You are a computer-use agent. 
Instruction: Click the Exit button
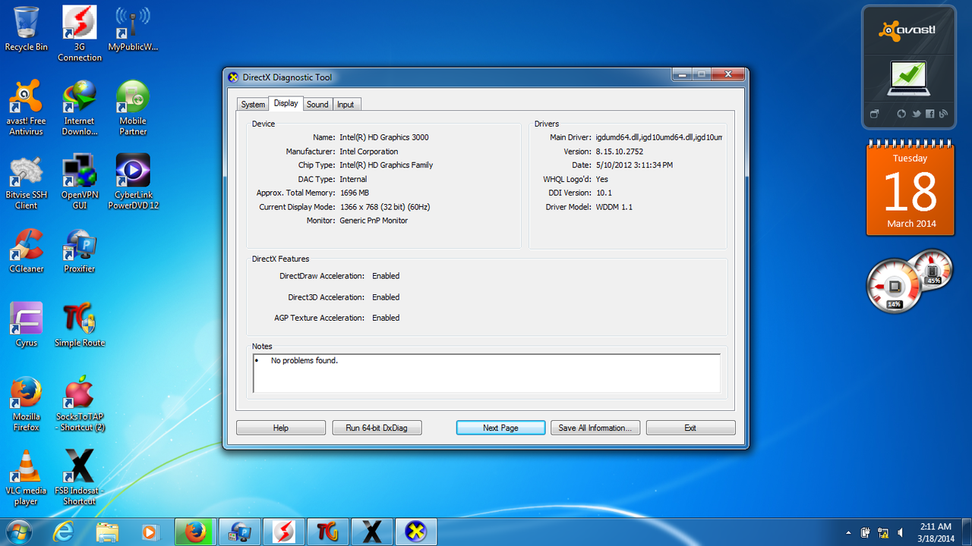690,428
